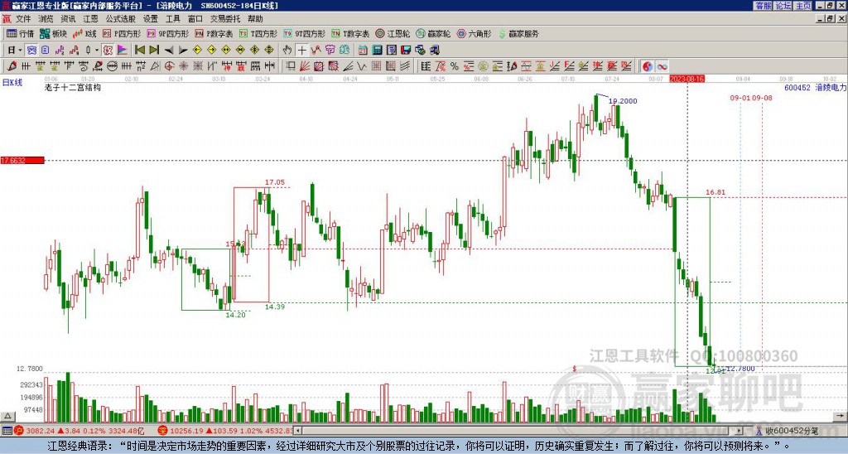848x454 pixels.
Task: Jump to first bar with green skip-back icon
Action: pos(139,51)
